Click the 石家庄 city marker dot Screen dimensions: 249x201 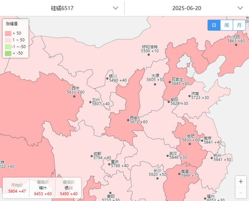170,82
